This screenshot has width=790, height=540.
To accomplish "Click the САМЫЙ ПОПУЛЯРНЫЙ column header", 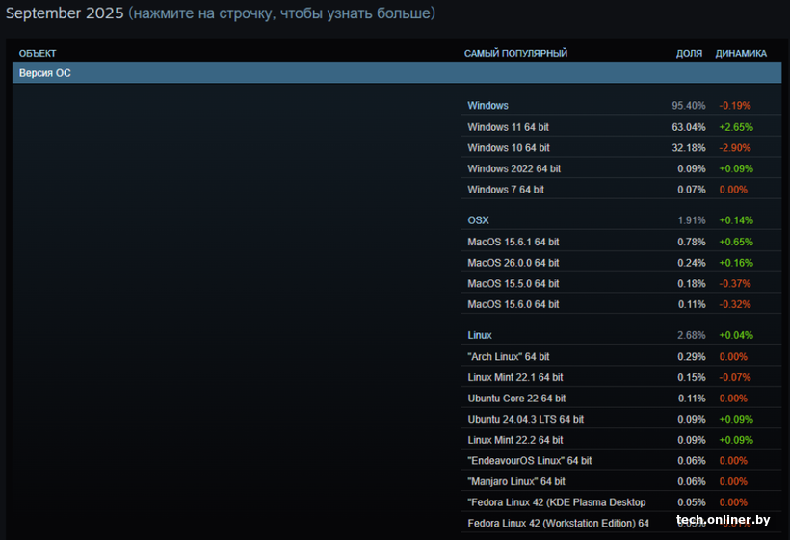I will [x=515, y=53].
